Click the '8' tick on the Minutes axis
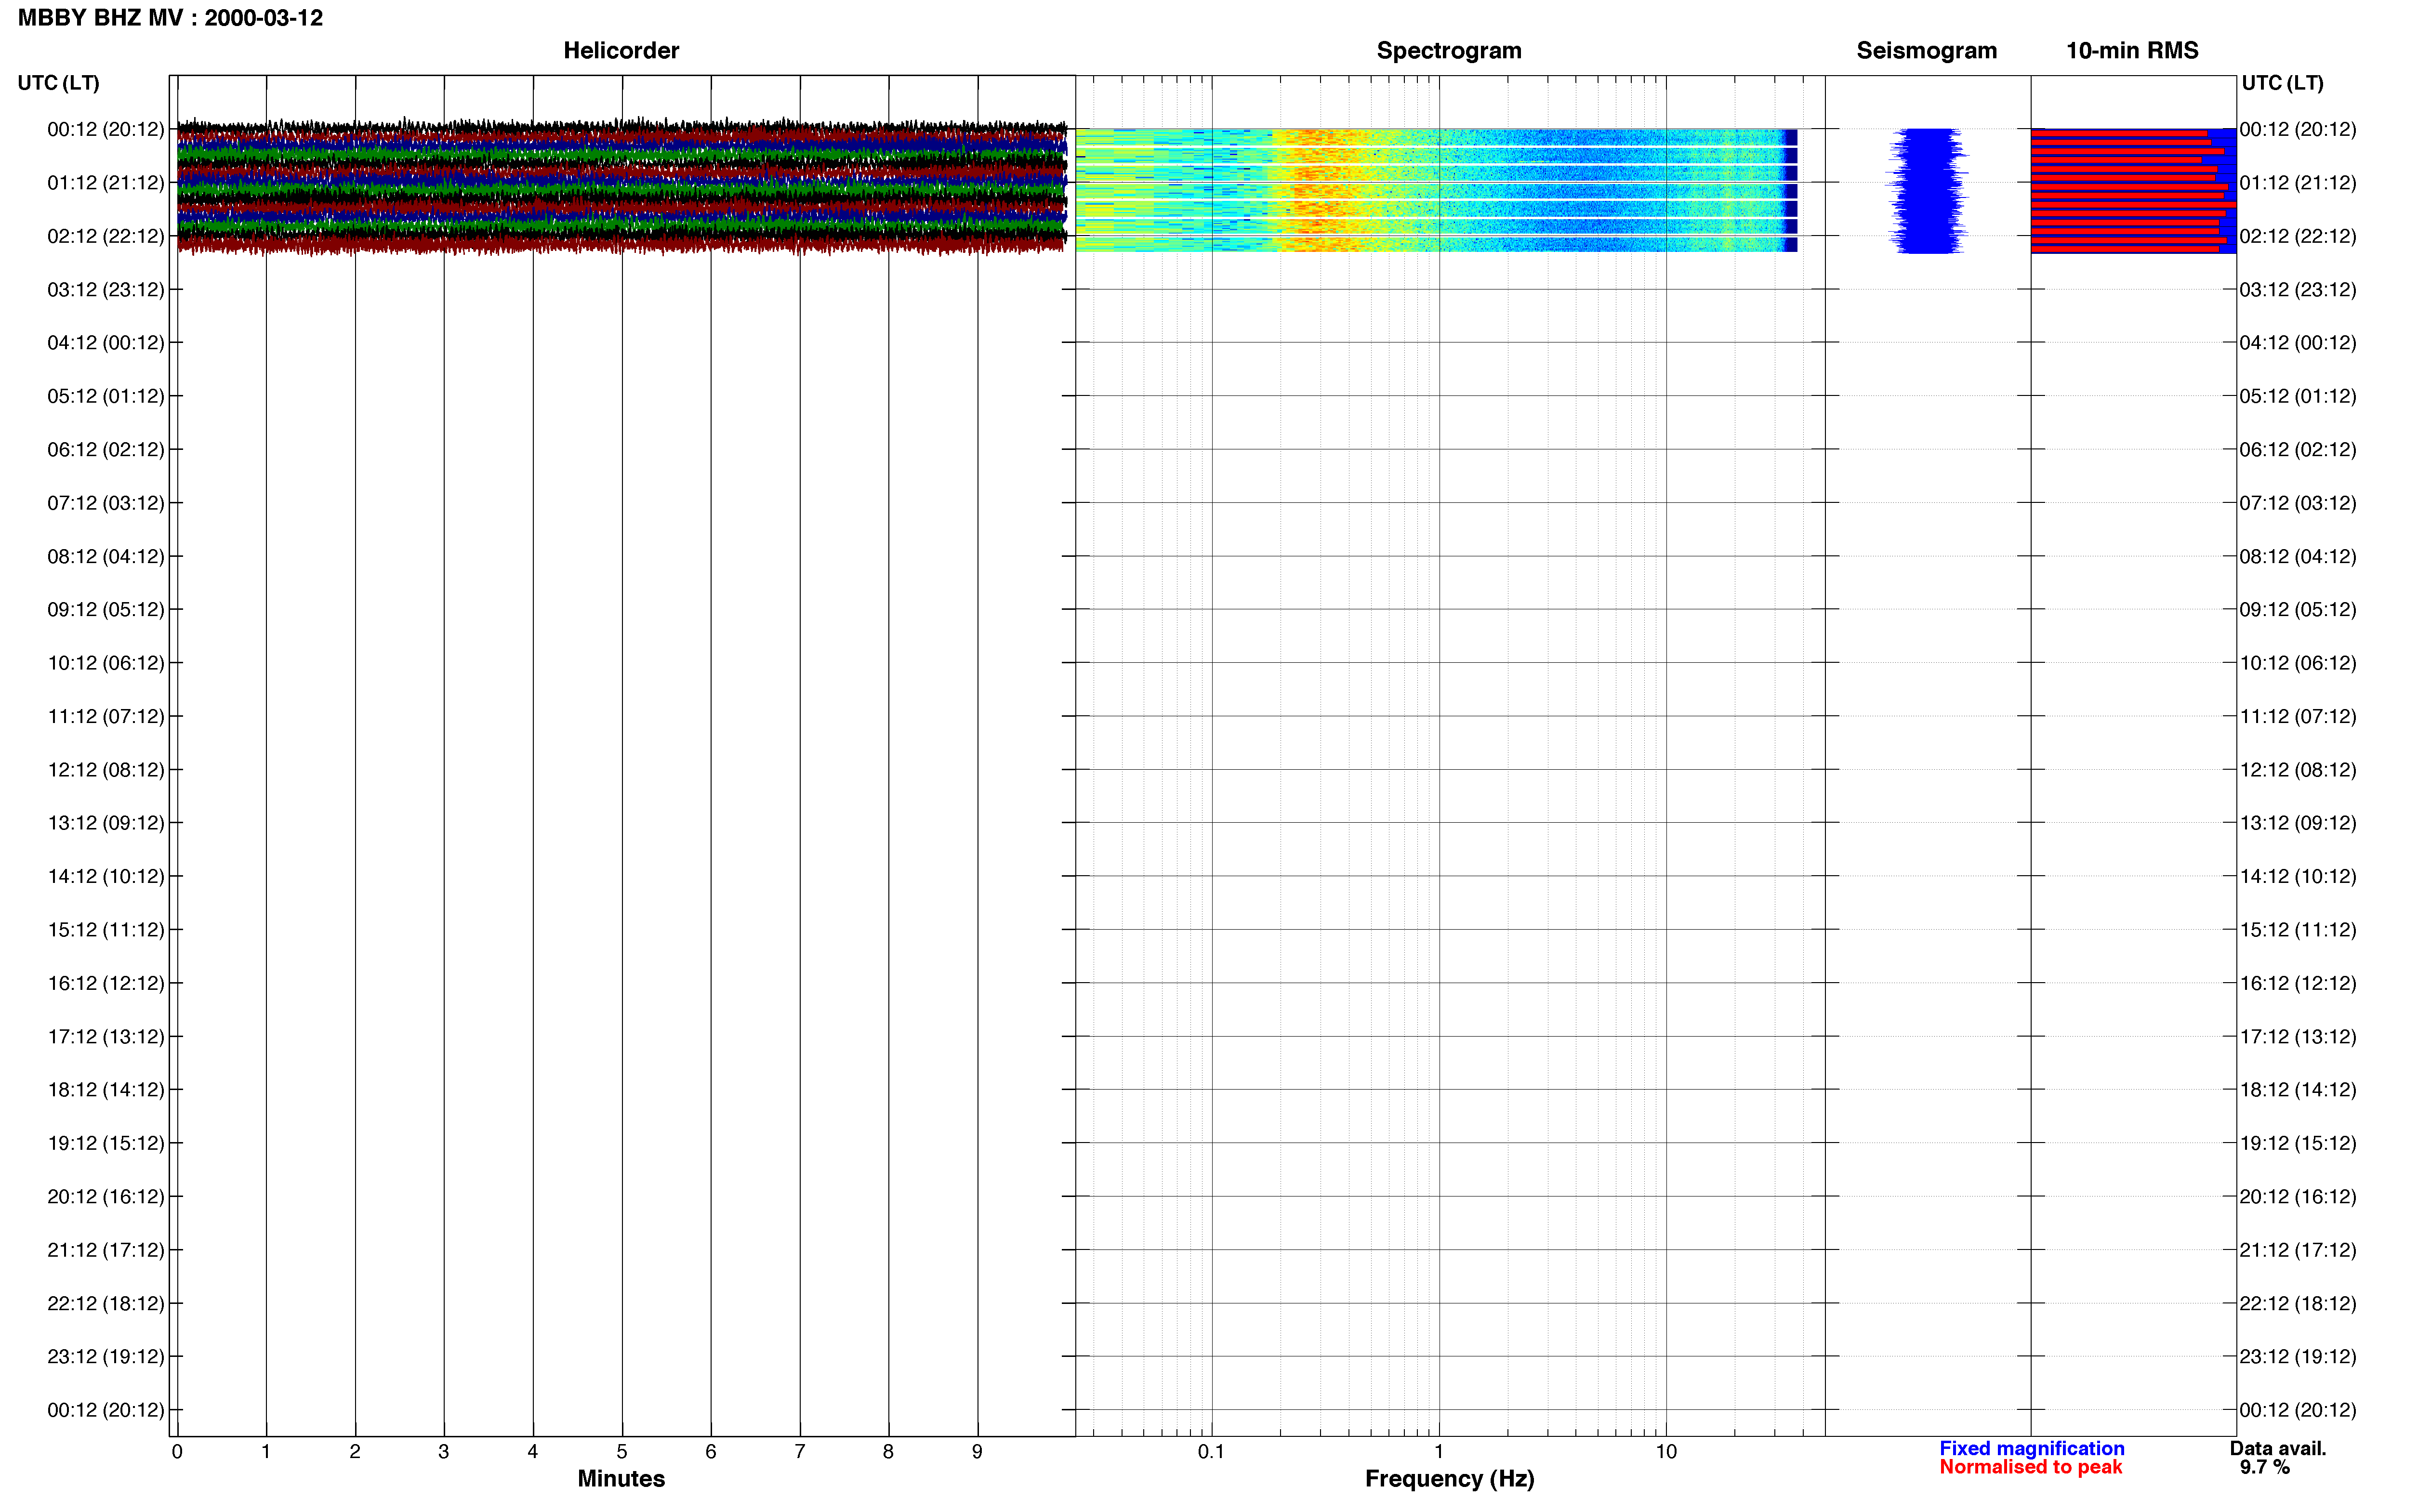 pyautogui.click(x=888, y=1451)
